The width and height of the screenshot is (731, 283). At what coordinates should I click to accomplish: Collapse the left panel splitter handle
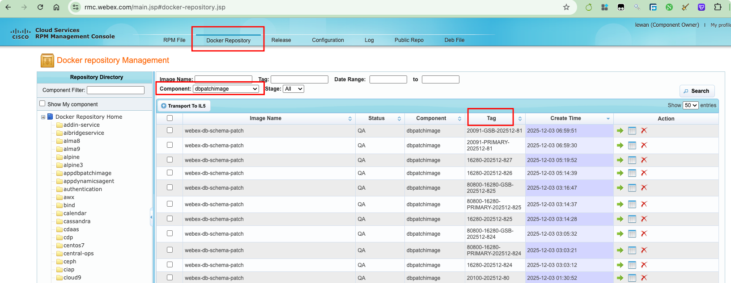[151, 217]
